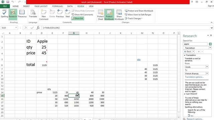The height and width of the screenshot is (120, 214).
Task: Click Protect Sheet icon
Action: point(100,15)
